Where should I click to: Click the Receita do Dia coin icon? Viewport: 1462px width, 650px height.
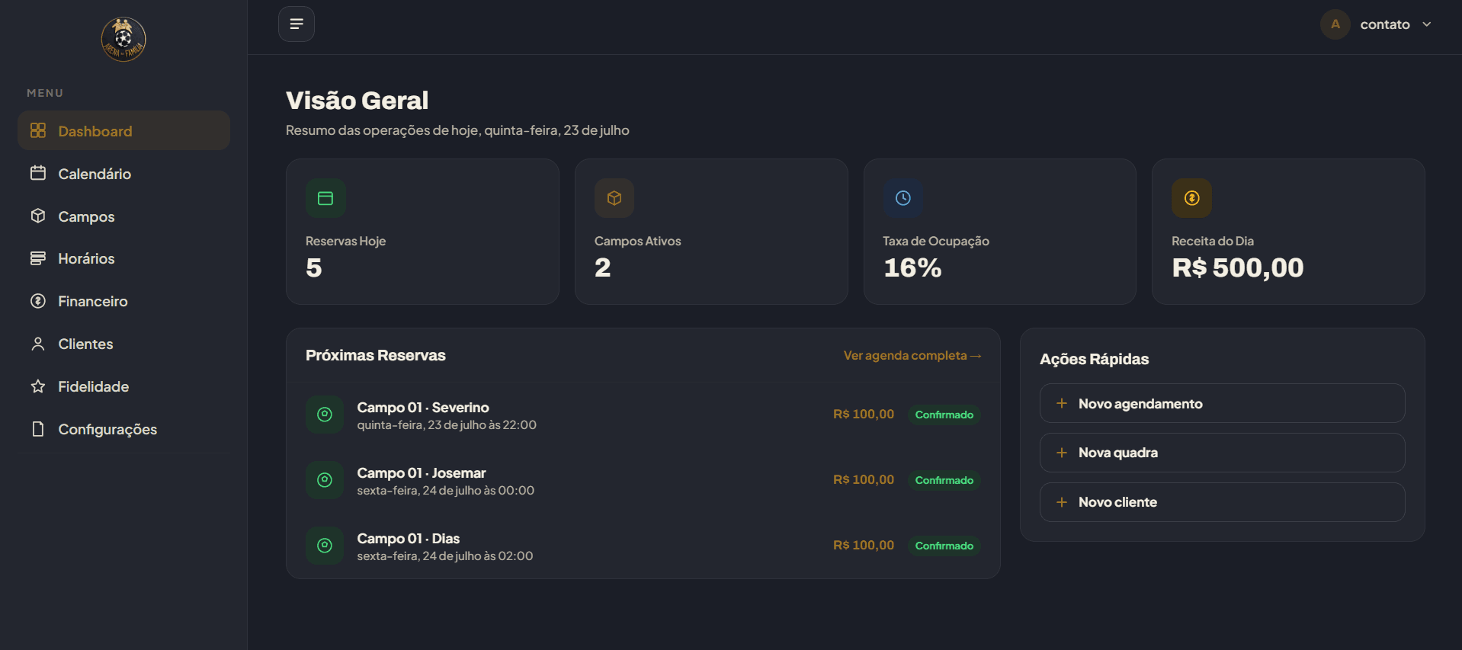pos(1192,198)
